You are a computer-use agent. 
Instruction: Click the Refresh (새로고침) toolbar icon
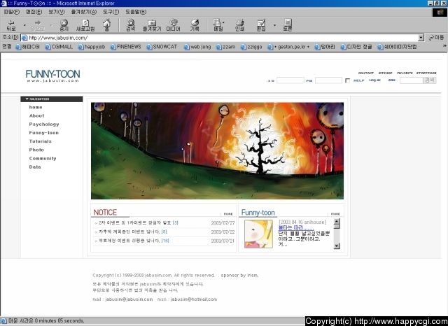coord(85,25)
